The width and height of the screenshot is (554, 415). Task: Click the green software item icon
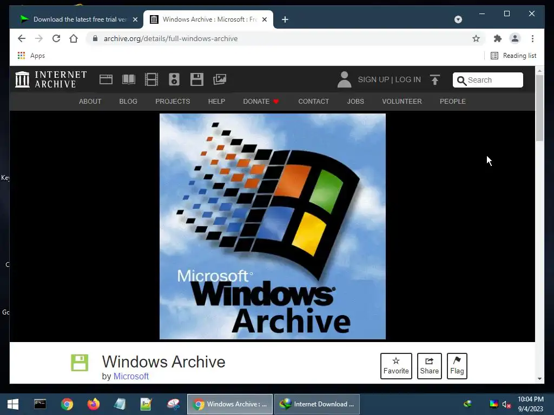click(x=80, y=363)
